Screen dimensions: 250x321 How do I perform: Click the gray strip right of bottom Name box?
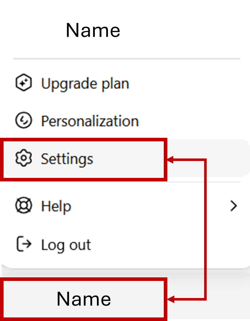click(x=230, y=299)
